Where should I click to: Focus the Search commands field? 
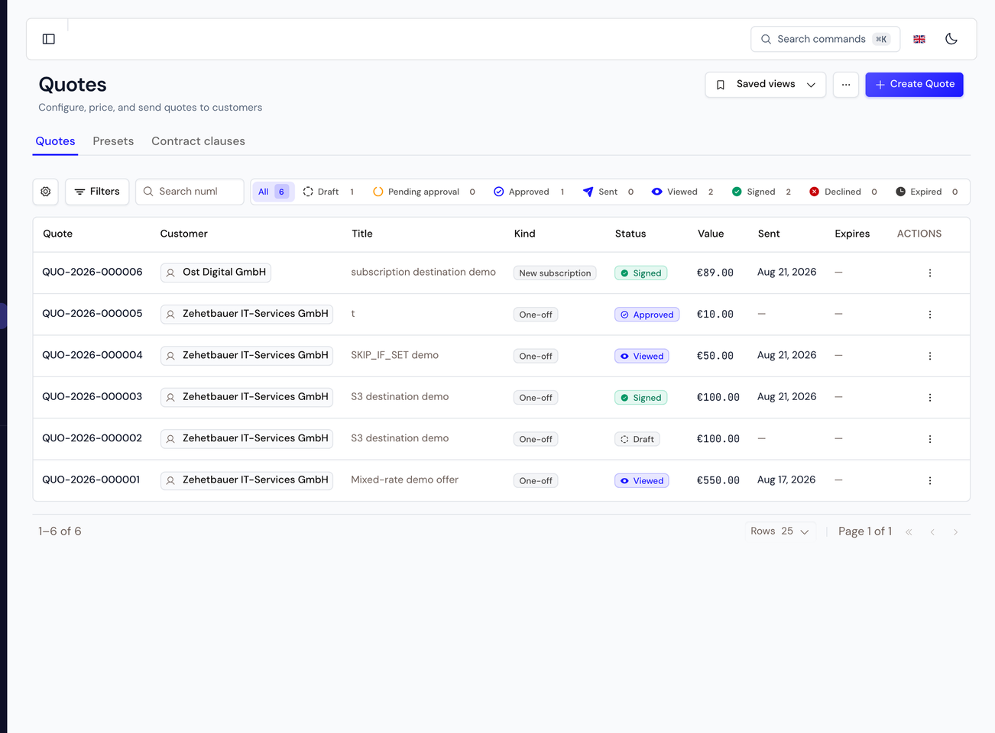[825, 39]
